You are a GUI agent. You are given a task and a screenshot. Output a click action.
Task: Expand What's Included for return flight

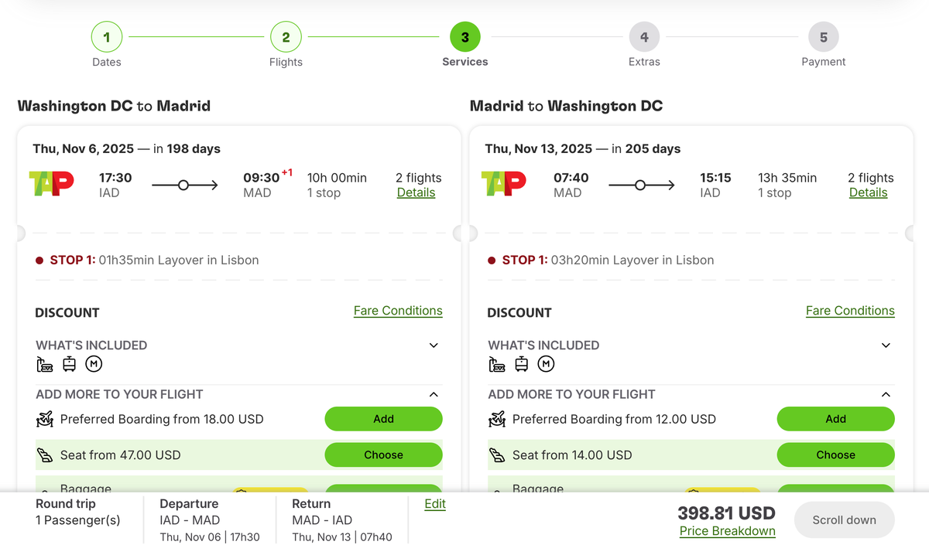[x=886, y=346]
